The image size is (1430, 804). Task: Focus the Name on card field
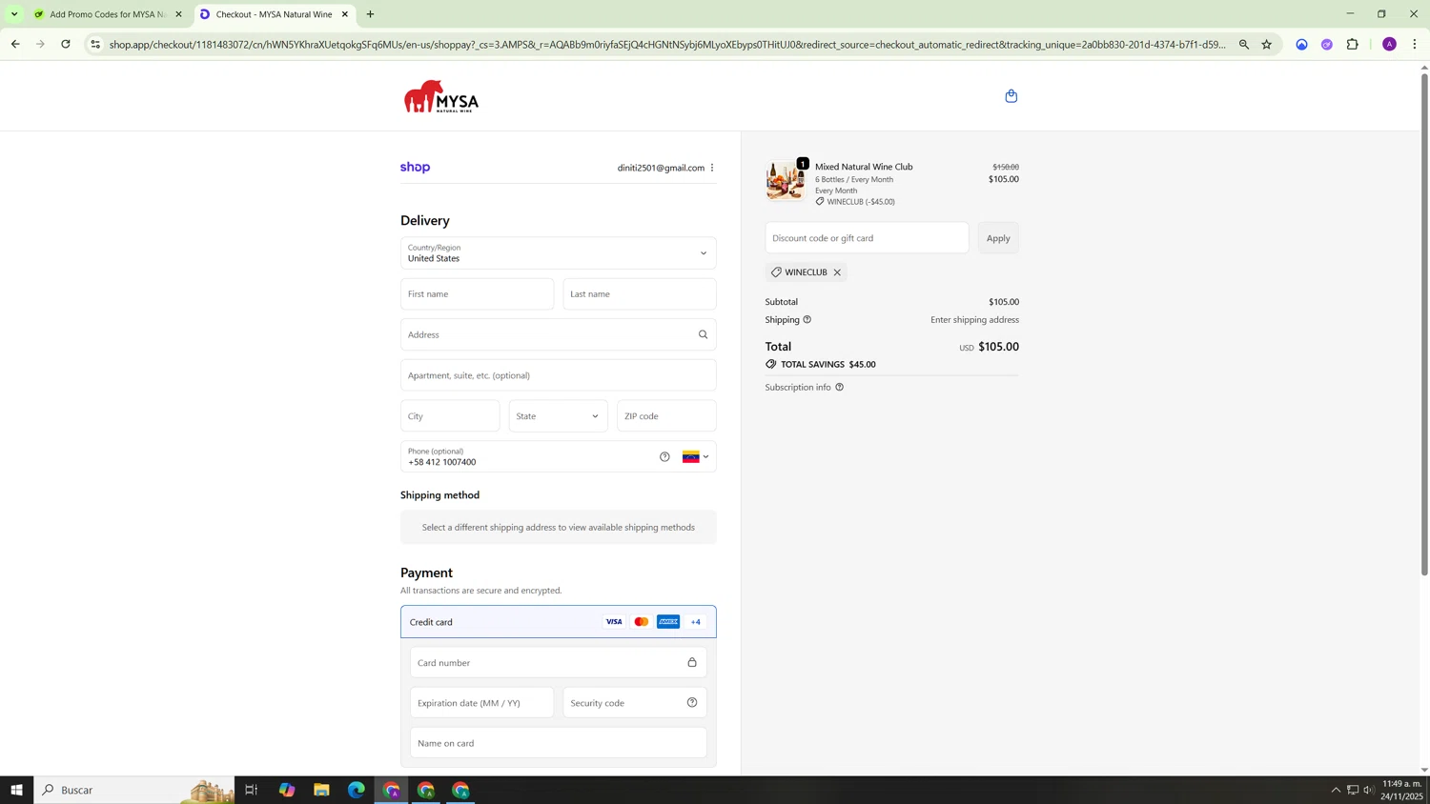(558, 743)
